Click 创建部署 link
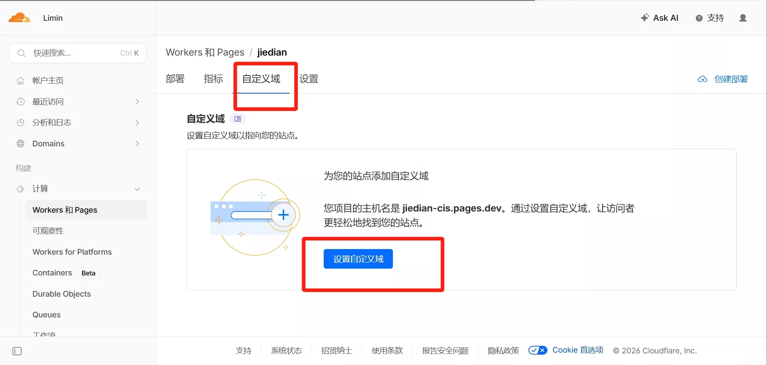 [x=731, y=79]
